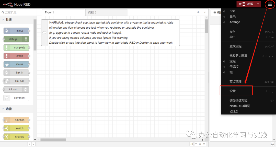Click the Deploy (部署) button
Screen dimensions: 276x147
point(246,4)
